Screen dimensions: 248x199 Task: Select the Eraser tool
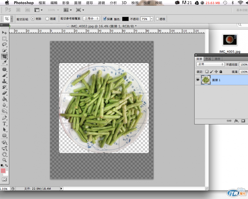click(4, 93)
